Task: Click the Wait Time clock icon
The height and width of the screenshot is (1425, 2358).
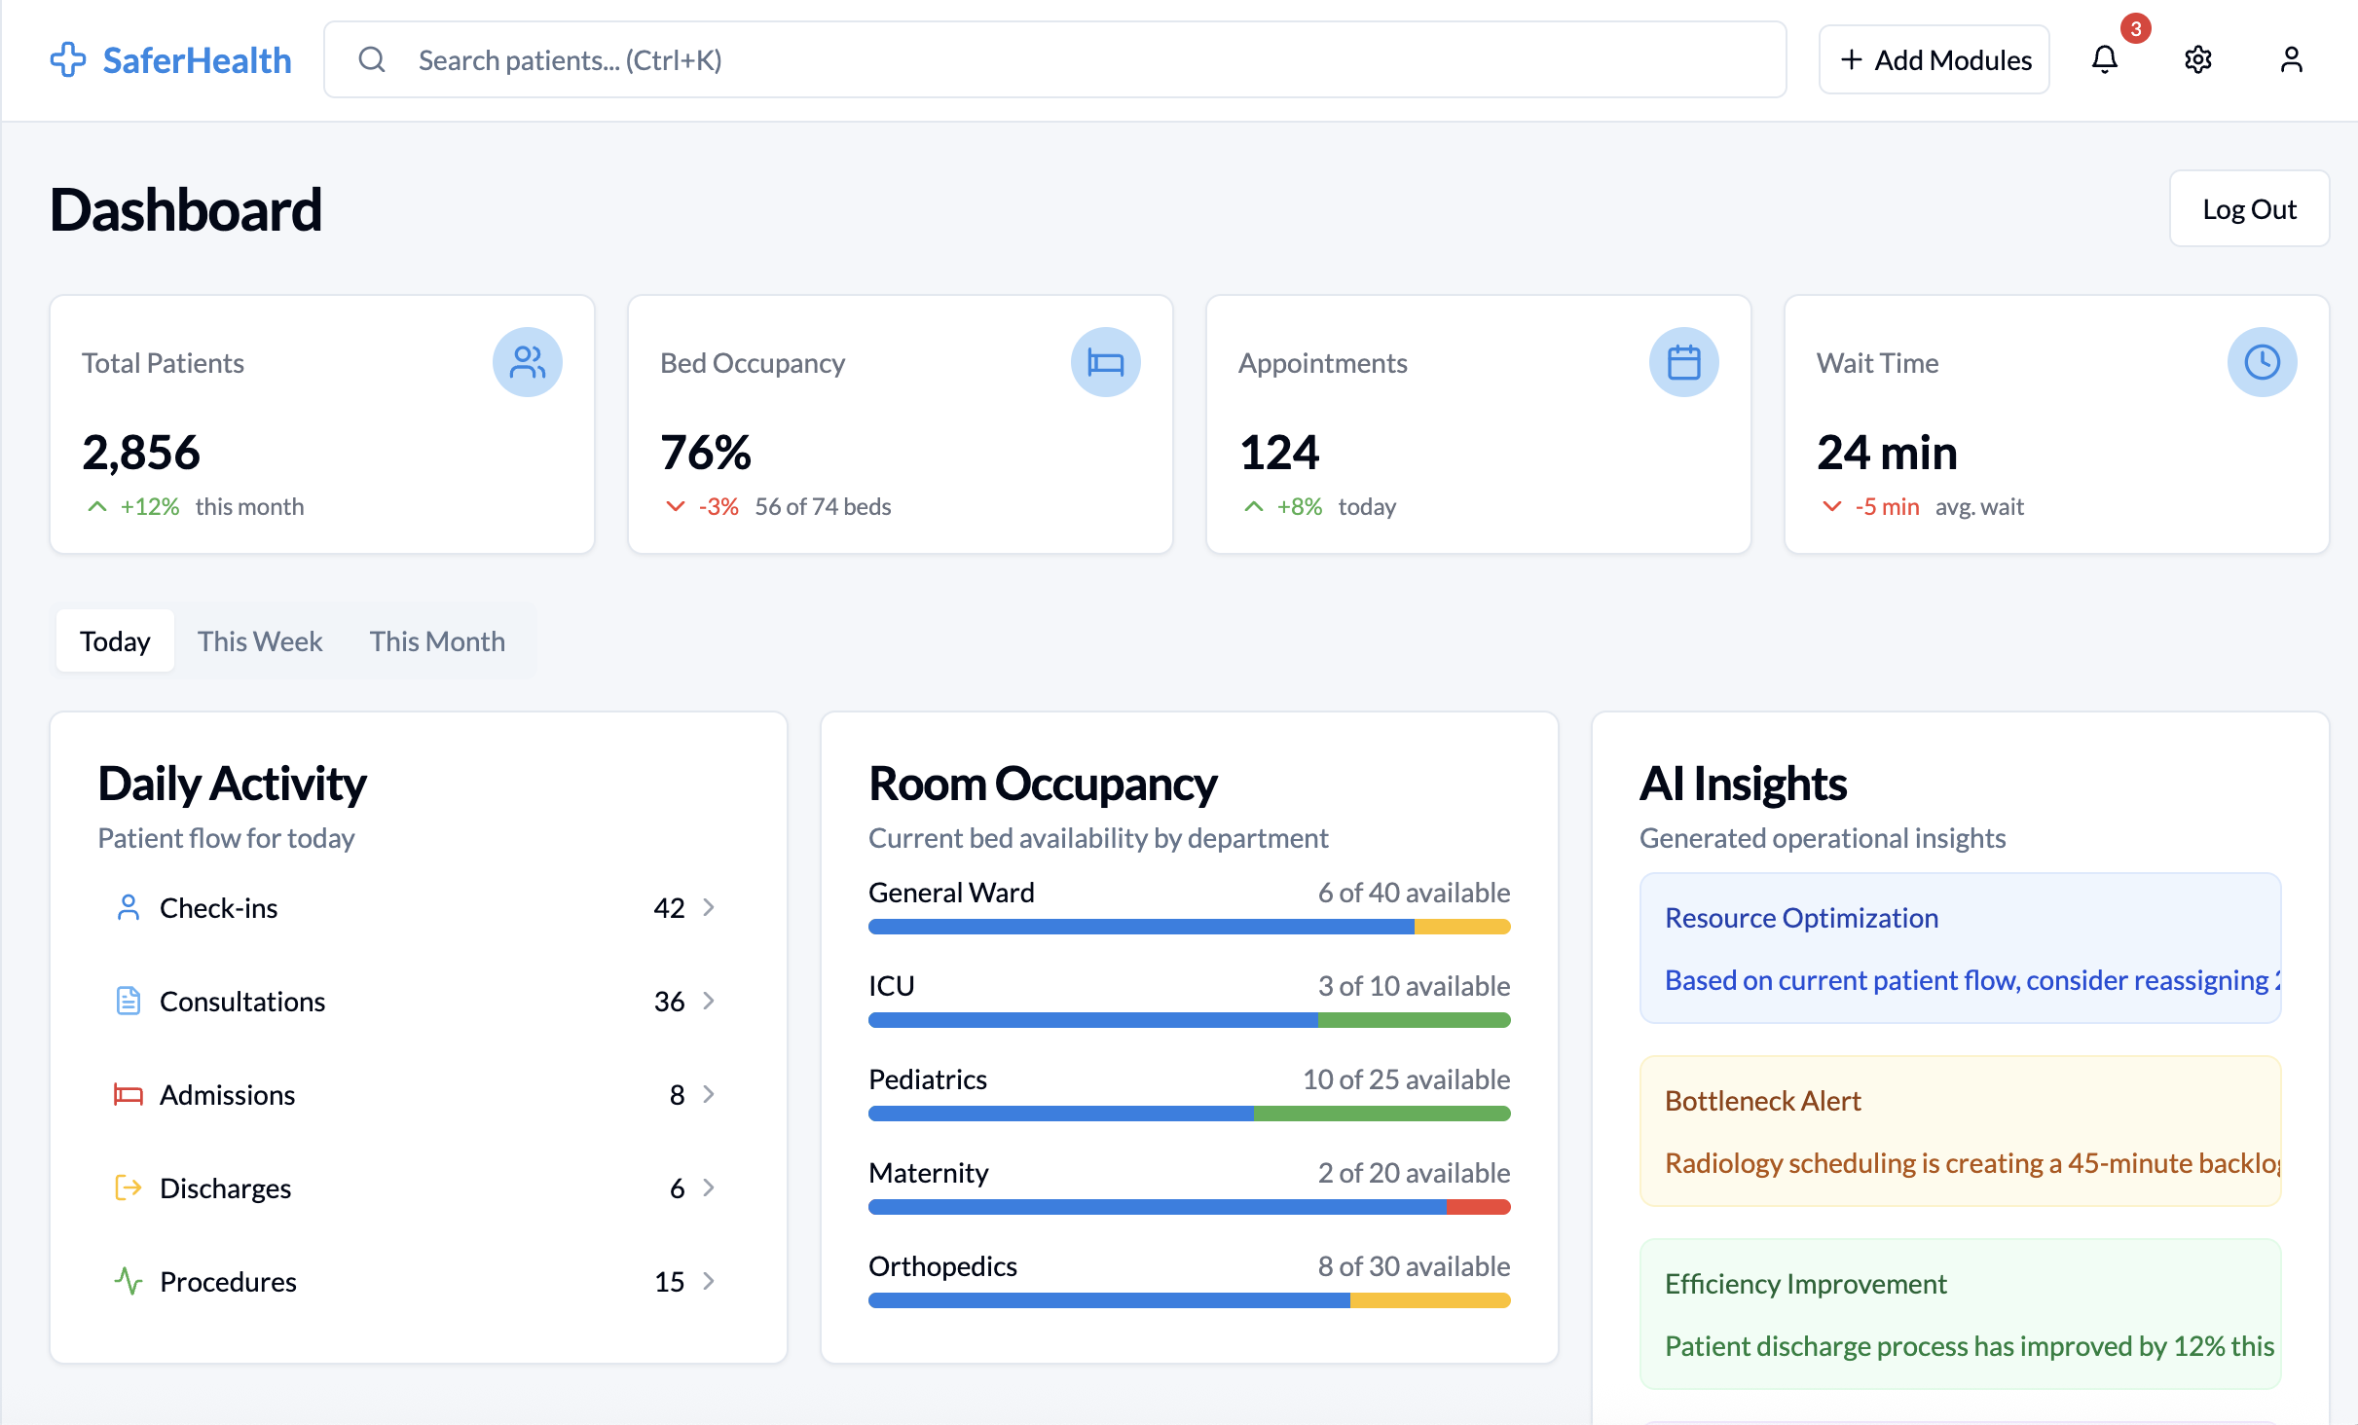Action: pyautogui.click(x=2263, y=361)
